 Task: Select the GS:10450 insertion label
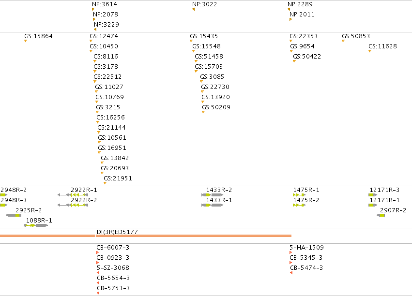point(104,46)
